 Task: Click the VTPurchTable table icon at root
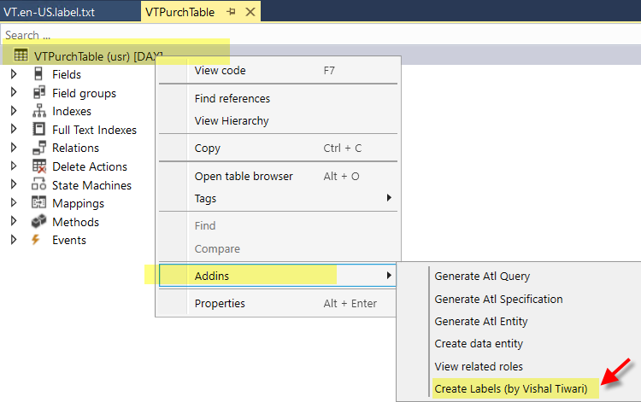pyautogui.click(x=21, y=55)
